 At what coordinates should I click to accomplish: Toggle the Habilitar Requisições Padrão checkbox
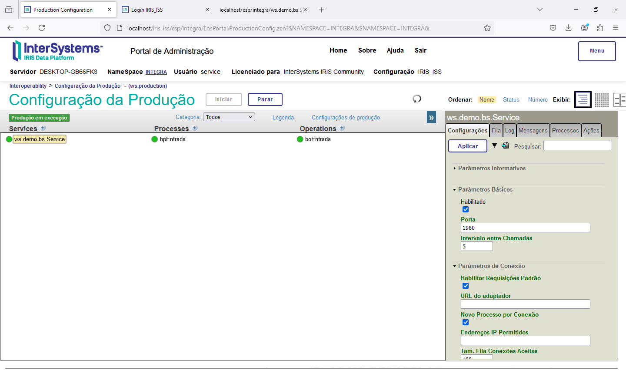pos(466,286)
